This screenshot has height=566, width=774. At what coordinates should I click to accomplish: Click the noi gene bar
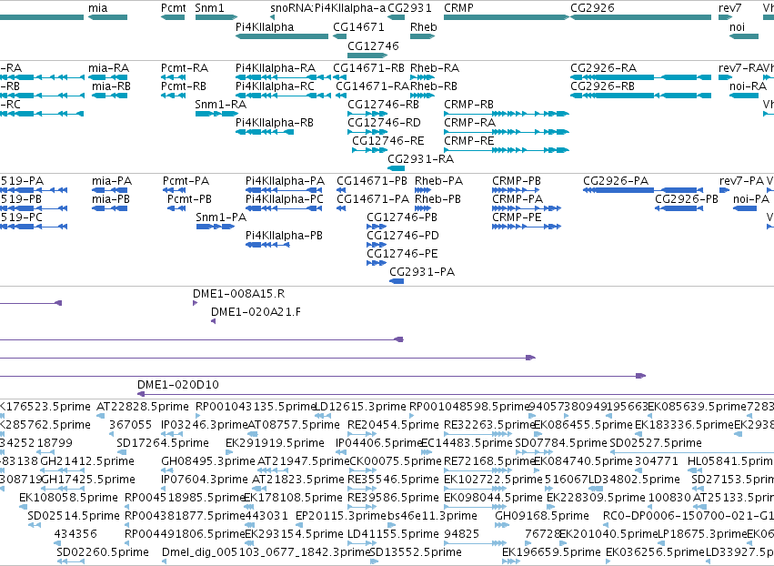(x=744, y=36)
